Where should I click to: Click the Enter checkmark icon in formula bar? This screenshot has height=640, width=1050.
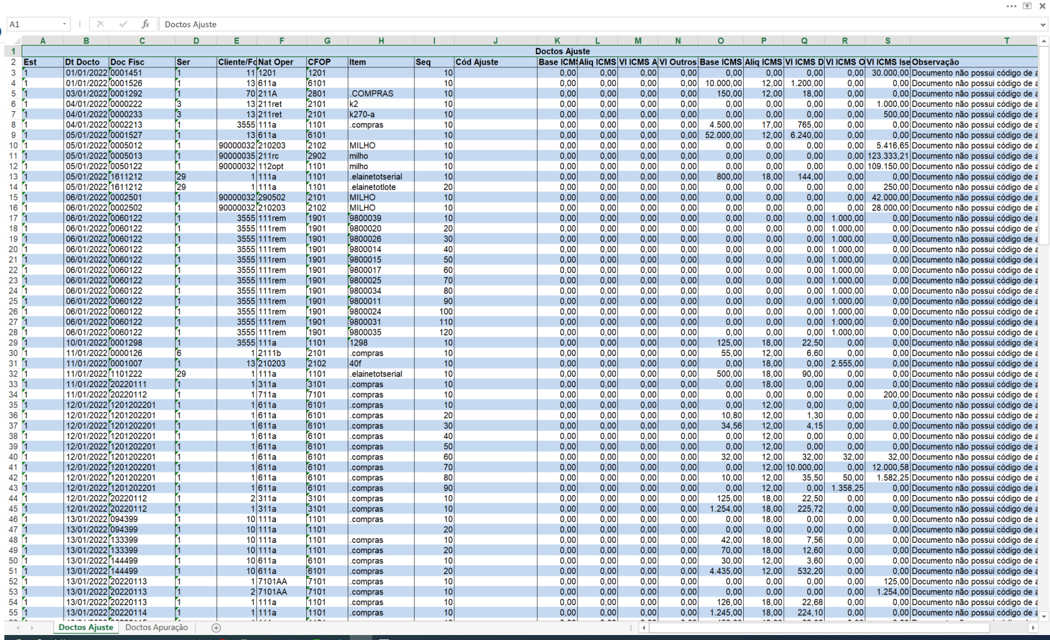(123, 24)
